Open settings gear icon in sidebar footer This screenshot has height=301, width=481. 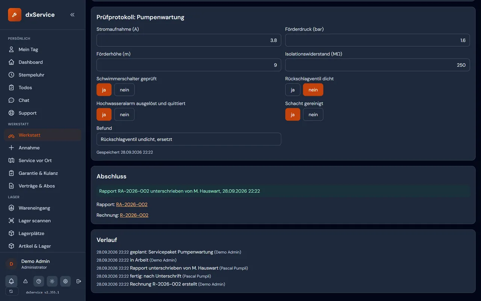point(65,281)
